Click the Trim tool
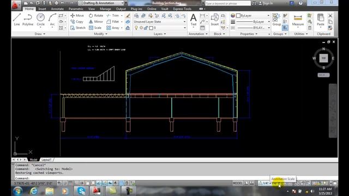Image resolution: width=349 pixels, height=196 pixels. (x=113, y=16)
